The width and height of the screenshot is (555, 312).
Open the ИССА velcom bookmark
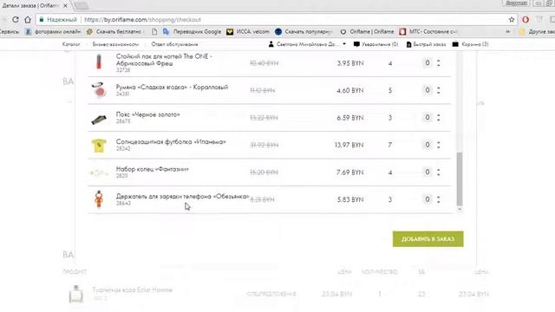point(248,32)
